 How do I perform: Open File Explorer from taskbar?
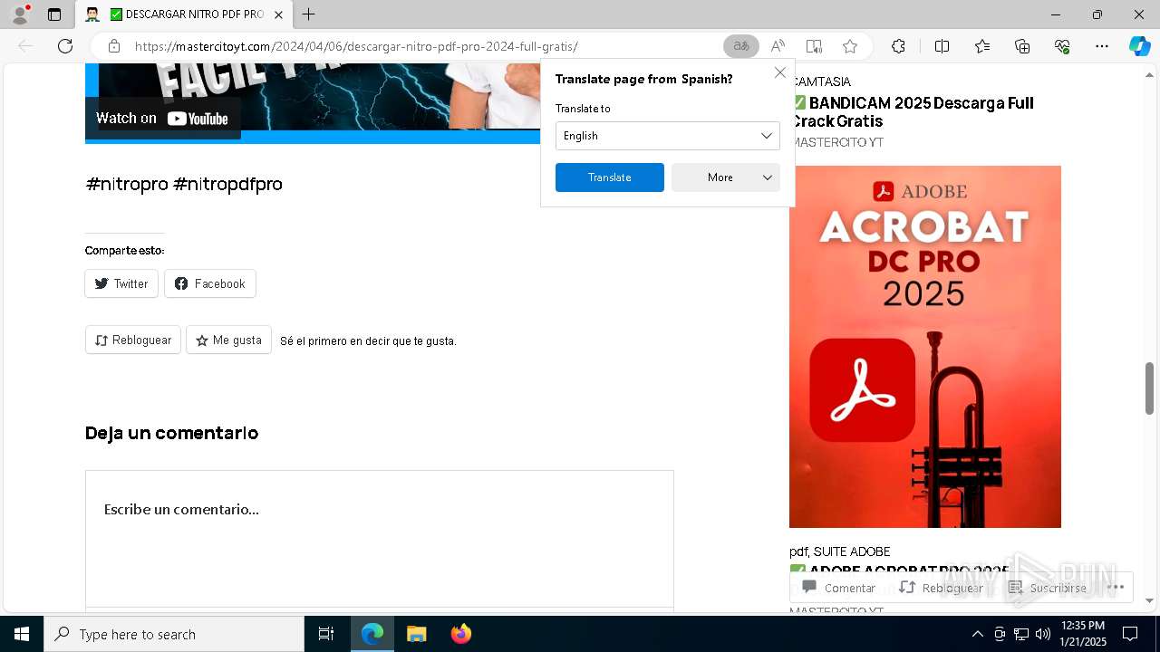[x=416, y=634]
